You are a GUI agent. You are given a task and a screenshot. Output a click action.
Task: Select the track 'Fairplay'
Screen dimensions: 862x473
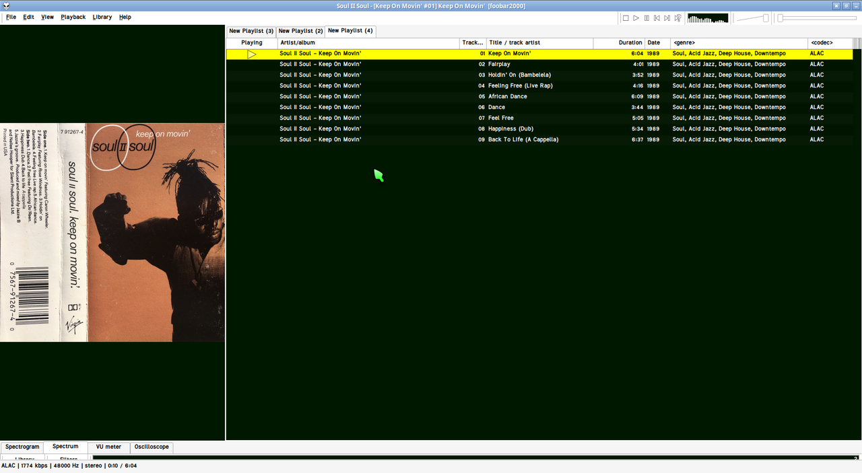539,64
